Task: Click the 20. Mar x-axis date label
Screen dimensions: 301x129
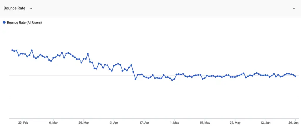Action: 83,123
